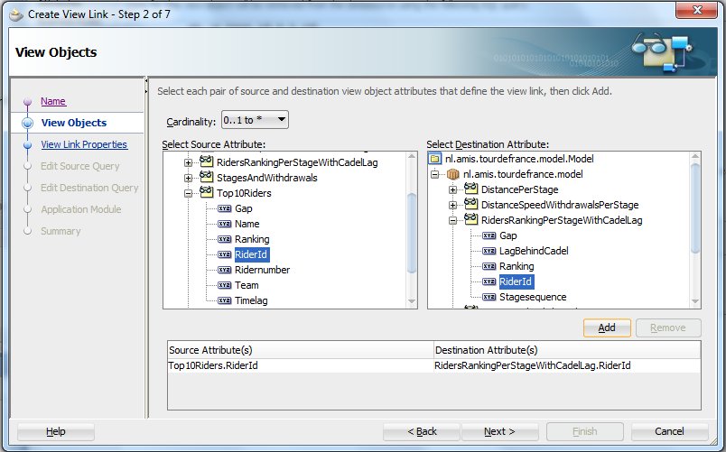Screen dimensions: 726x452
Task: Select the Team source attribute
Action: [246, 285]
